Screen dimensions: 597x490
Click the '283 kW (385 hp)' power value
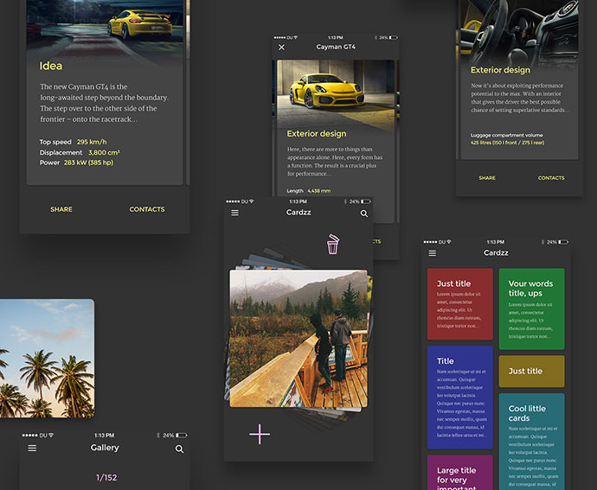tap(89, 162)
